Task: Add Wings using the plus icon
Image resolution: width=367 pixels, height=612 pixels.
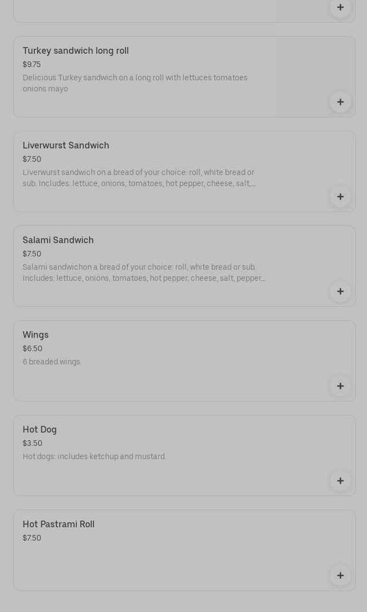Action: (340, 386)
